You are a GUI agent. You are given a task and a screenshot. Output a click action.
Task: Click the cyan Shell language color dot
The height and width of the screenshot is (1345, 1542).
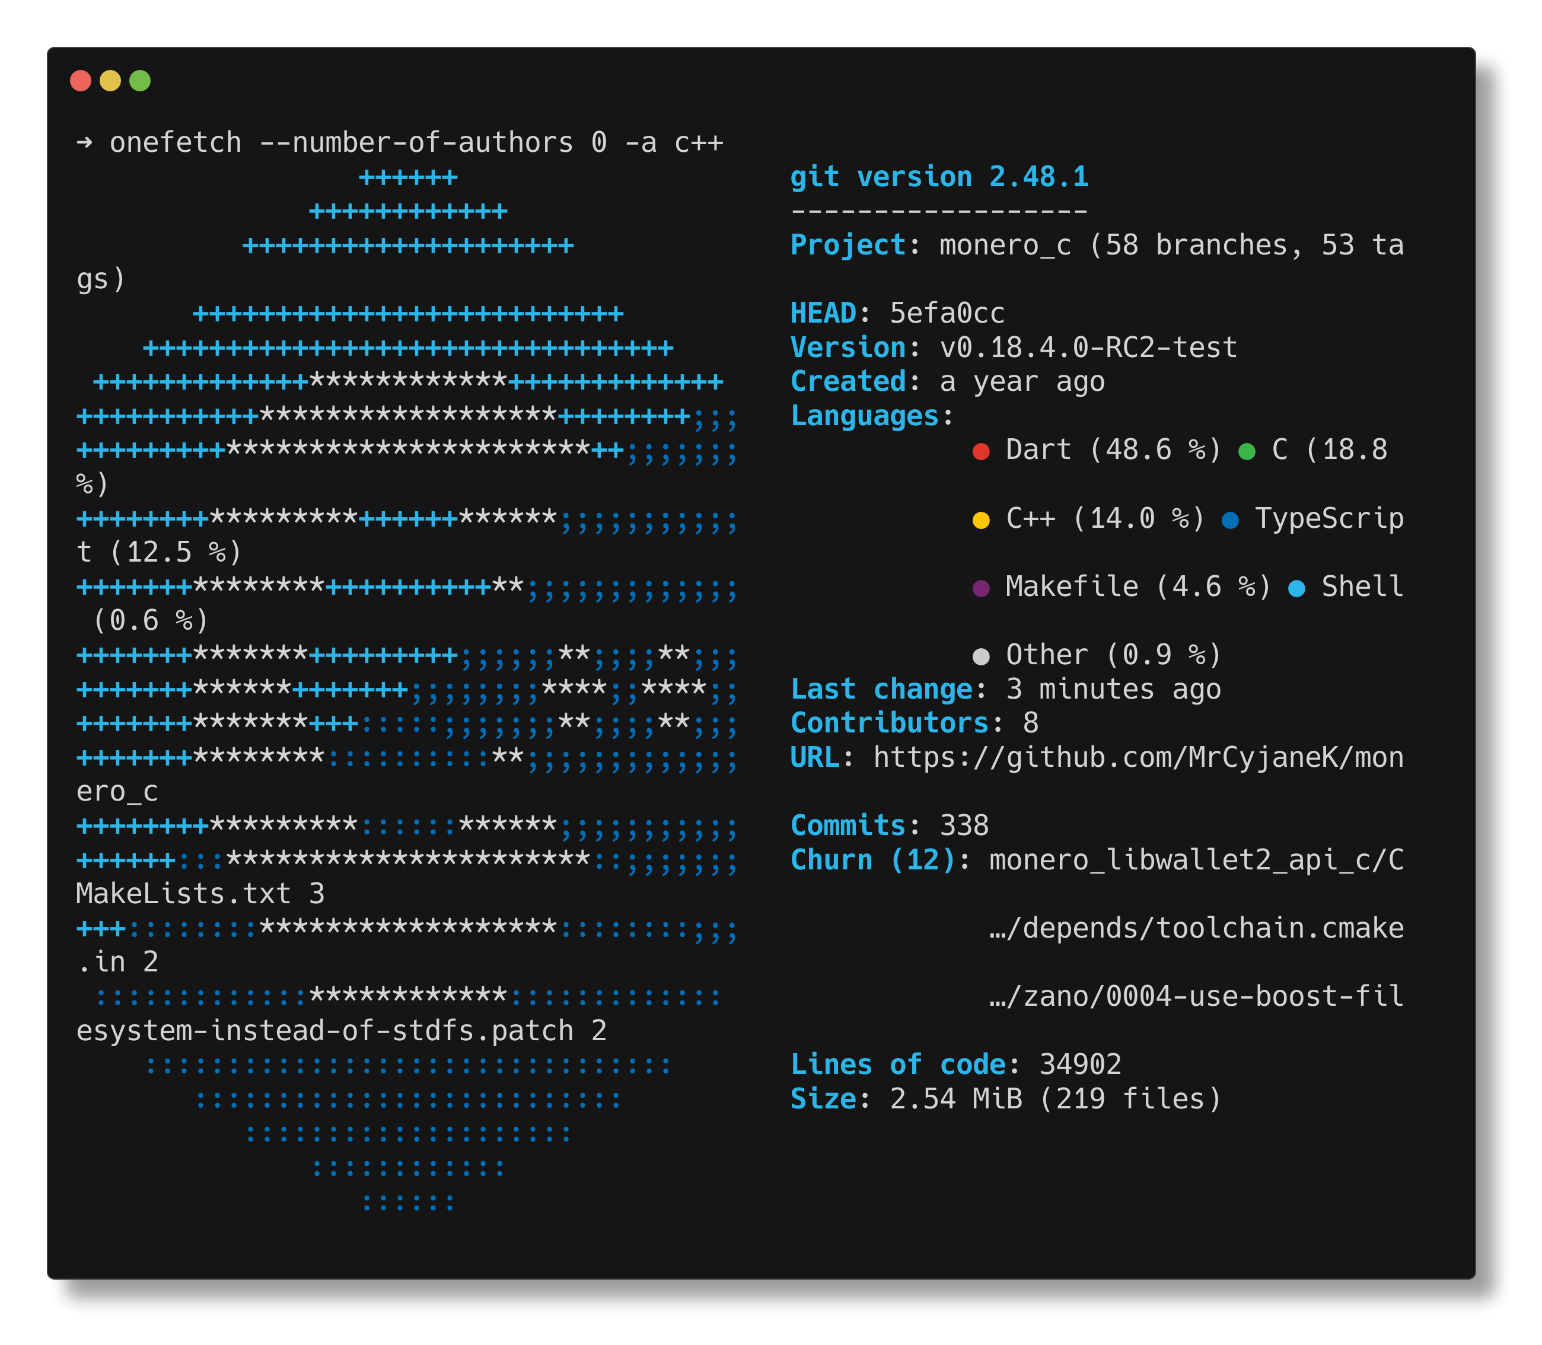pyautogui.click(x=1296, y=588)
